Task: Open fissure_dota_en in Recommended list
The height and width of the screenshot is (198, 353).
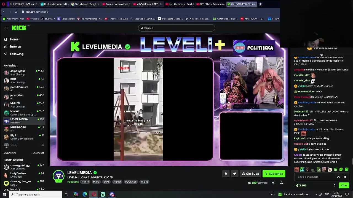Action: [24, 183]
